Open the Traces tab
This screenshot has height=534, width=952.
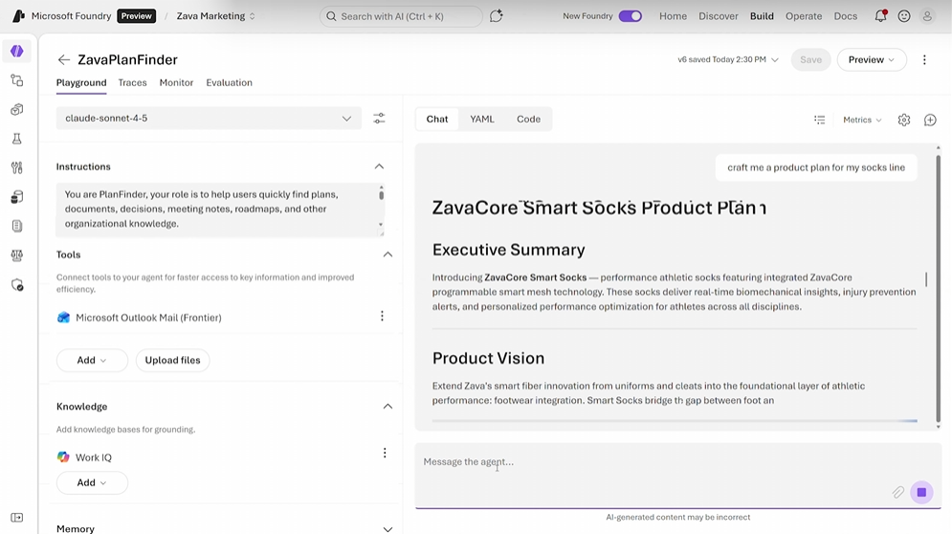132,82
